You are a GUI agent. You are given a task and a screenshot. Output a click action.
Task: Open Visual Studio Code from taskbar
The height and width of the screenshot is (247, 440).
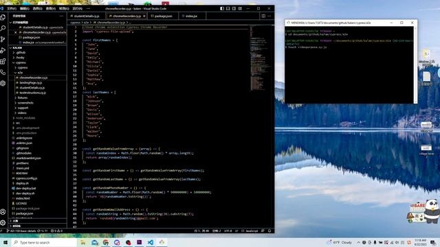[x=151, y=242]
